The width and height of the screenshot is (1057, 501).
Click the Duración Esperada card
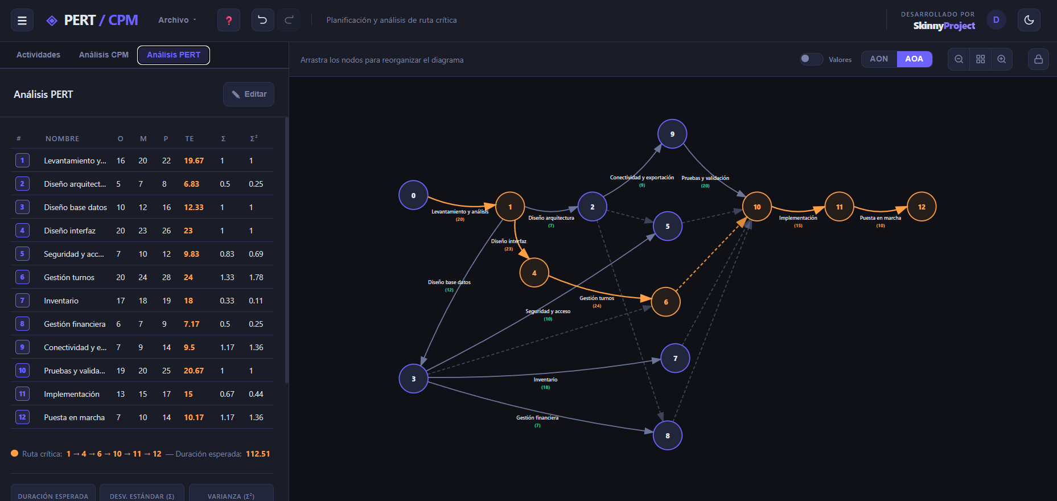tap(53, 493)
